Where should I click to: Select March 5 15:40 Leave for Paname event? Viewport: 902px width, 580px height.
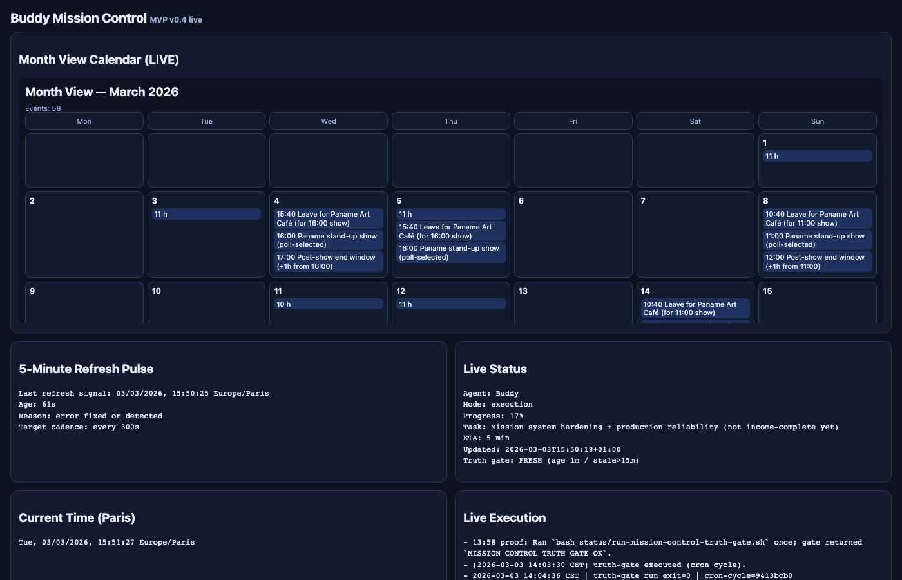[450, 231]
